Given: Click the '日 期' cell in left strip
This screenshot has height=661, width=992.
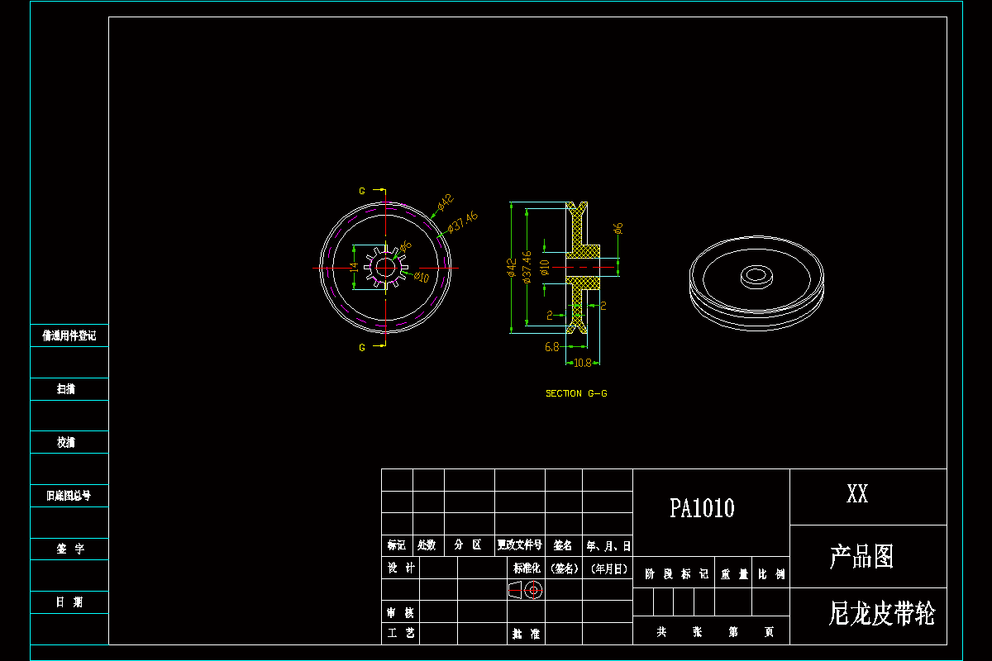Looking at the screenshot, I should 69,602.
